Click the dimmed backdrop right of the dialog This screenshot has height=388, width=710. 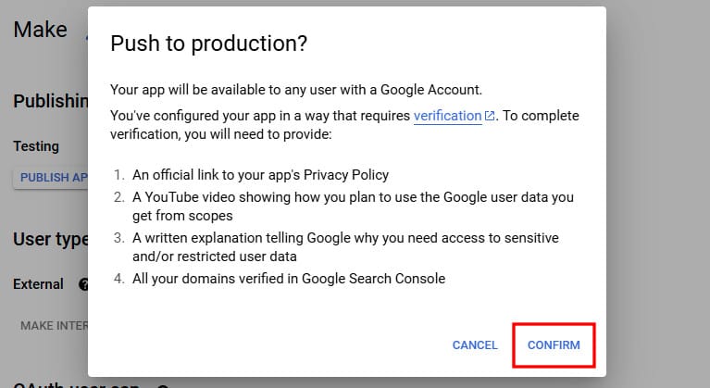[657, 185]
